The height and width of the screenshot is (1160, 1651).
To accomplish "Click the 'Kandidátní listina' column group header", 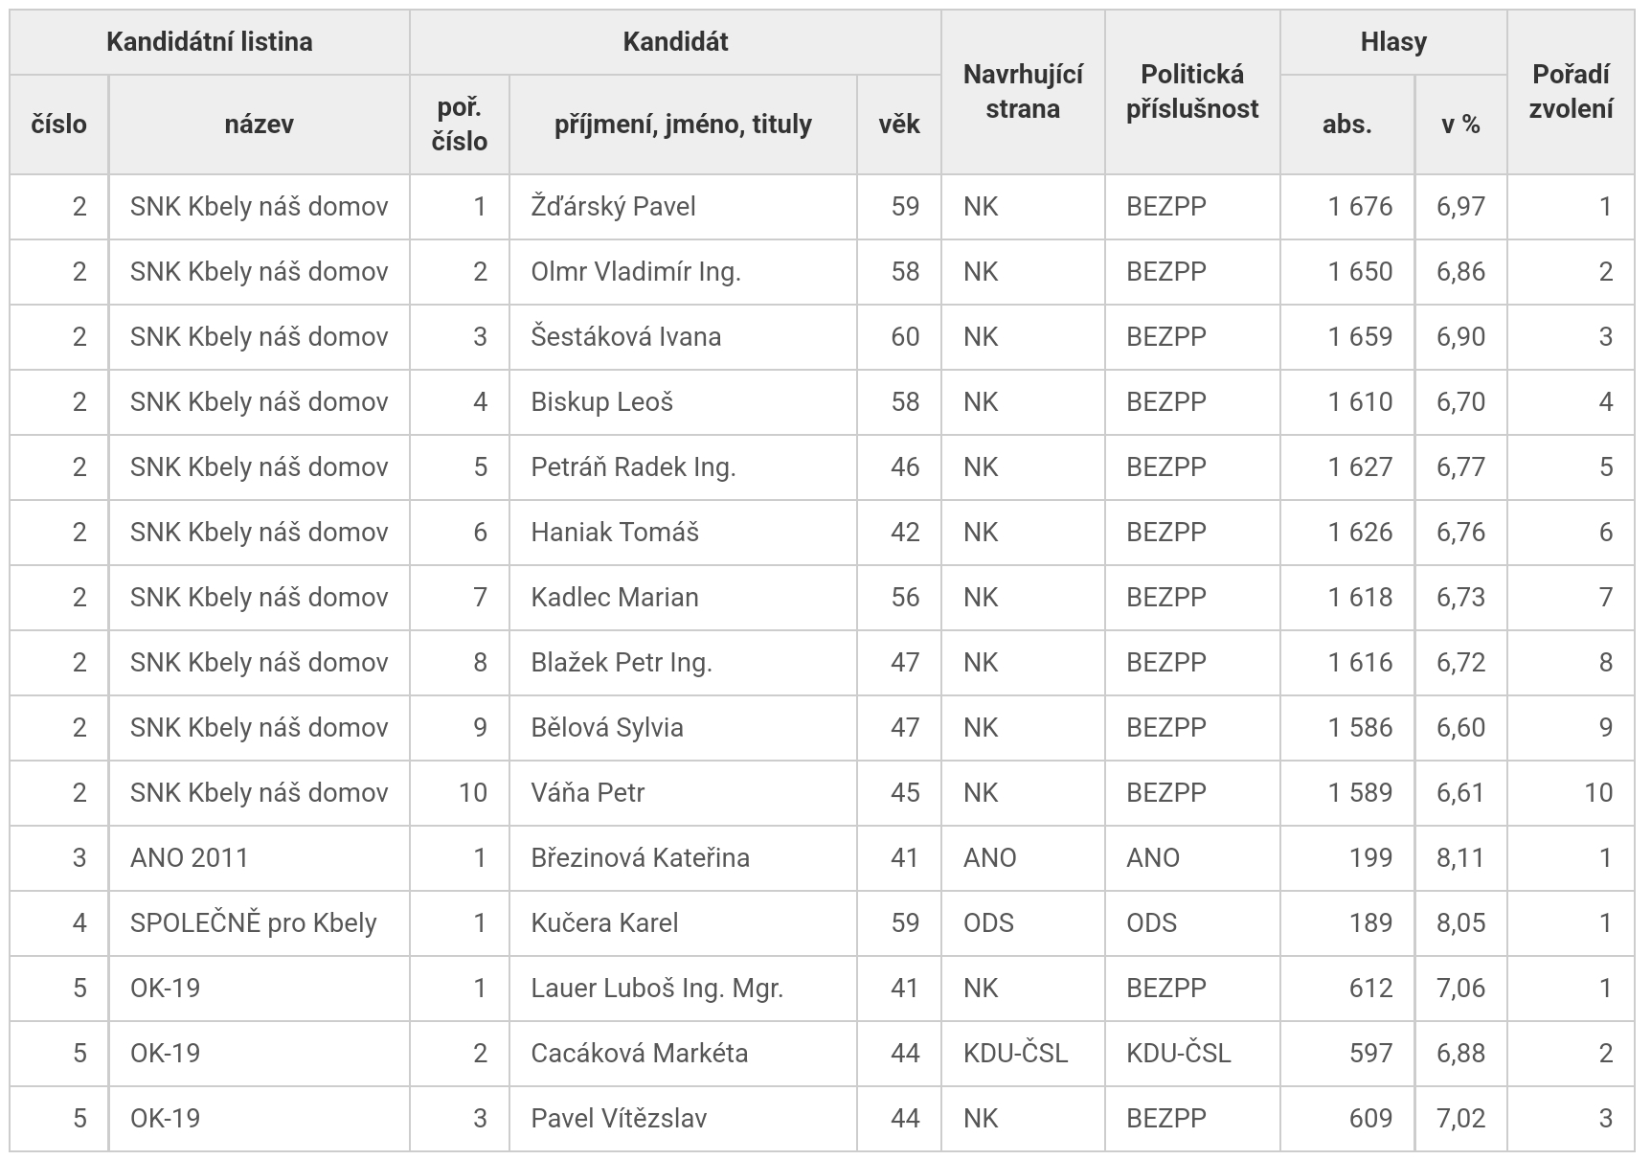I will pos(209,42).
